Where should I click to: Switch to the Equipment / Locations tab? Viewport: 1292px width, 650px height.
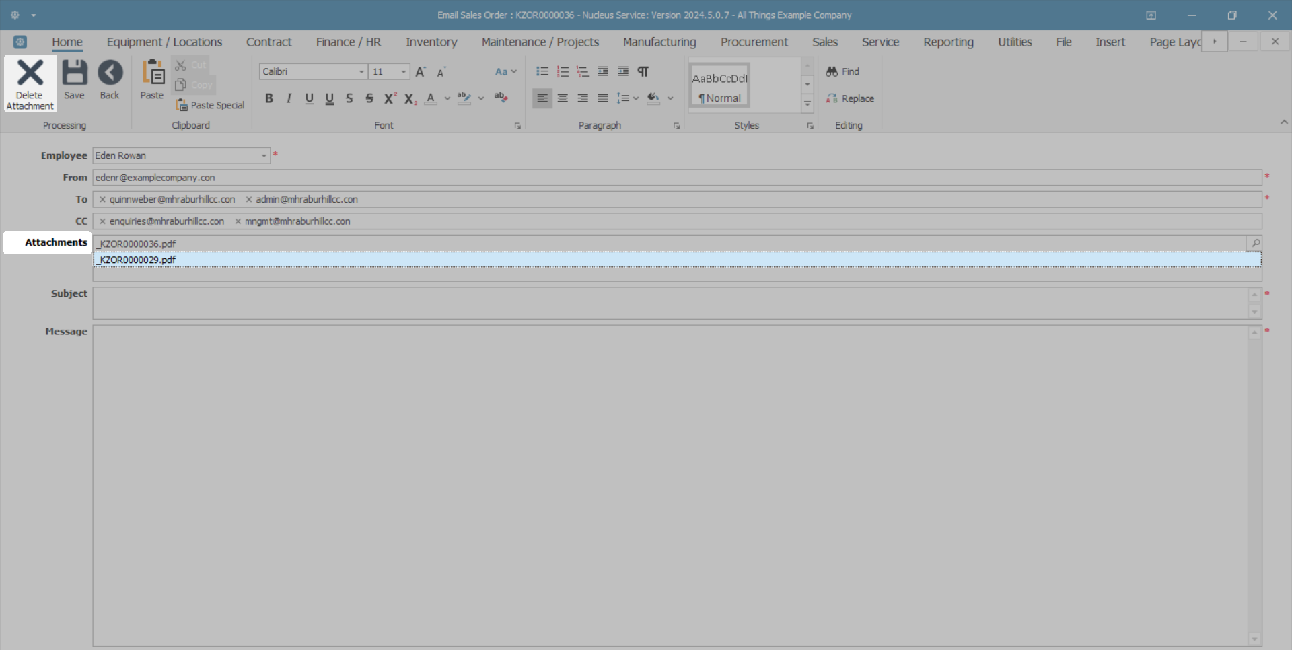[x=164, y=42]
